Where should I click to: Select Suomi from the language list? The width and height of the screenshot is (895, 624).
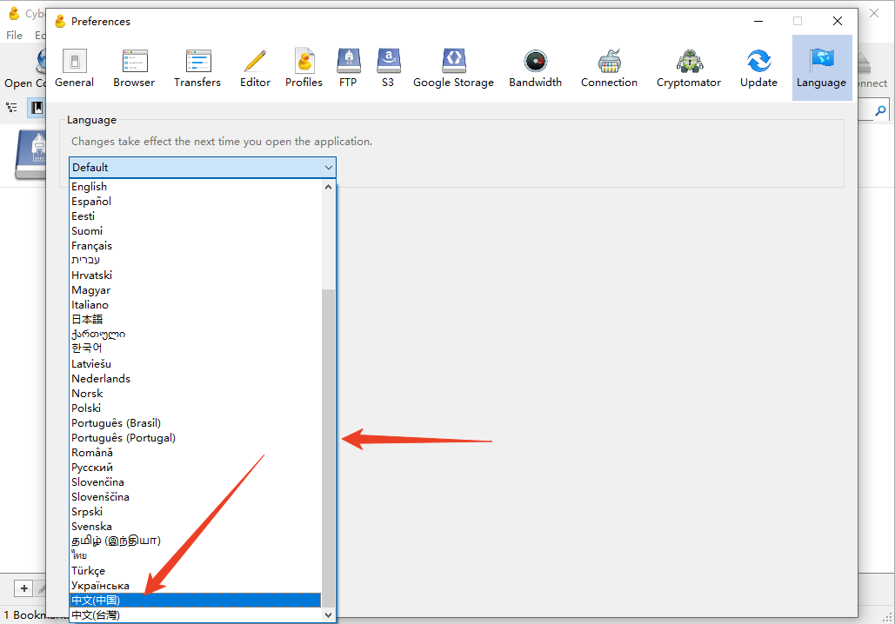195,231
